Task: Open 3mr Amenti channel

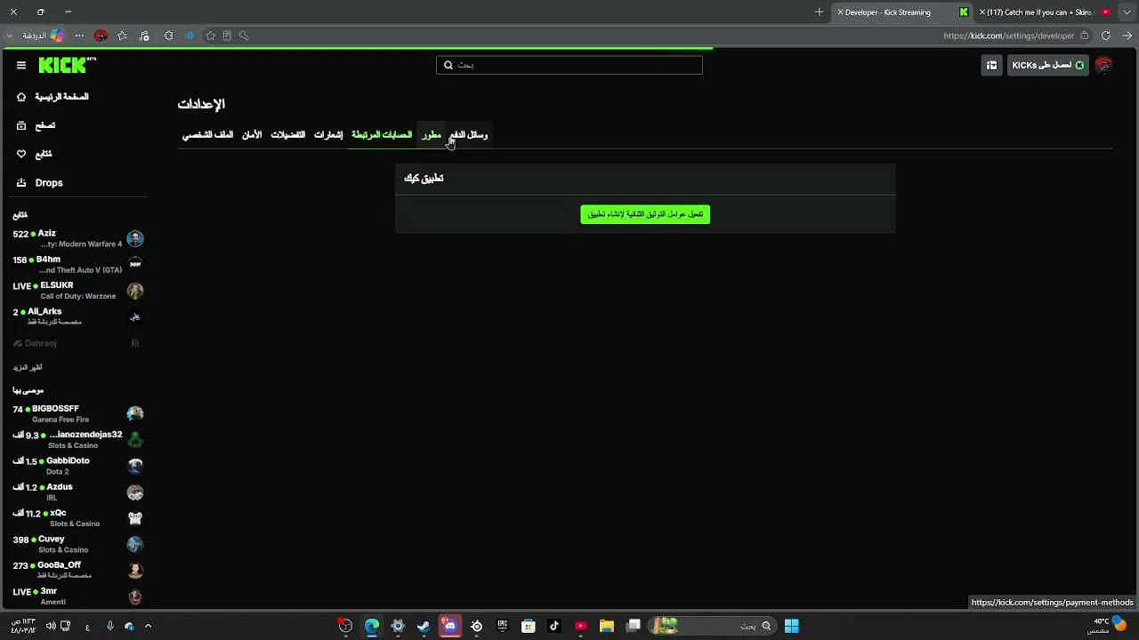Action: pos(78,596)
